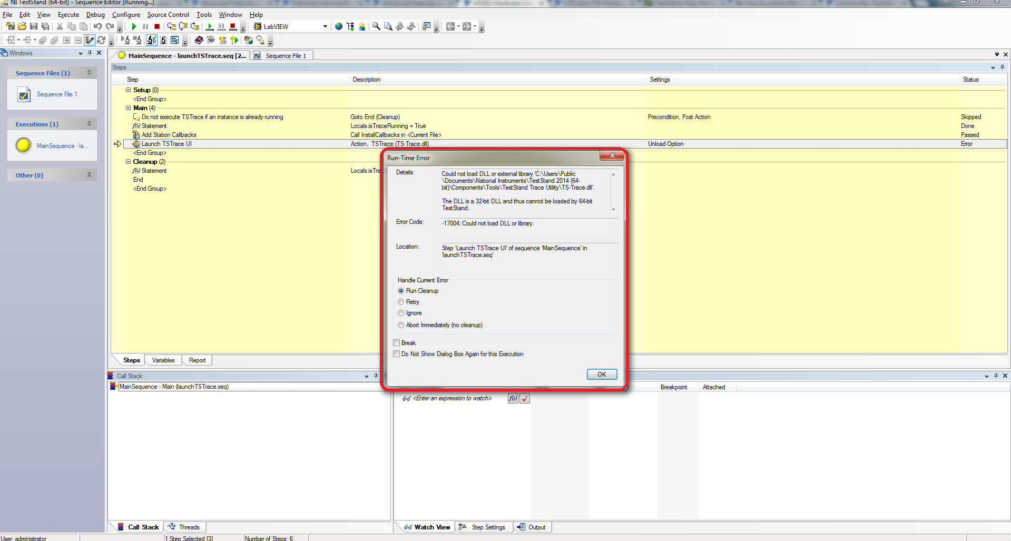Click the Step Into icon
The height and width of the screenshot is (541, 1011).
[172, 26]
